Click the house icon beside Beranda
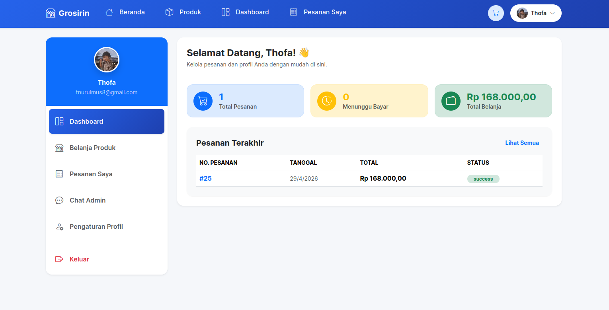This screenshot has height=310, width=609. [x=109, y=12]
